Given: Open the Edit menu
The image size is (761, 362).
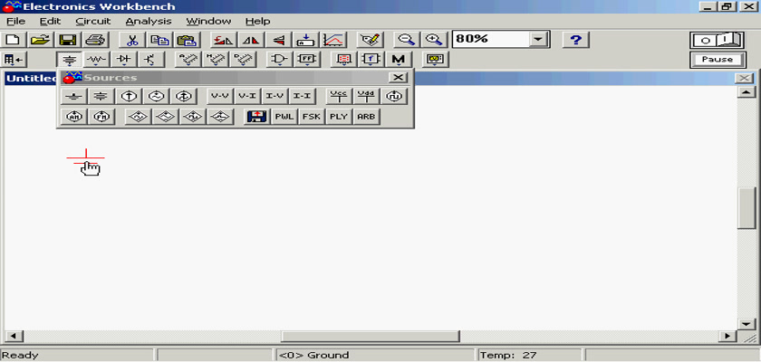Looking at the screenshot, I should click(51, 22).
